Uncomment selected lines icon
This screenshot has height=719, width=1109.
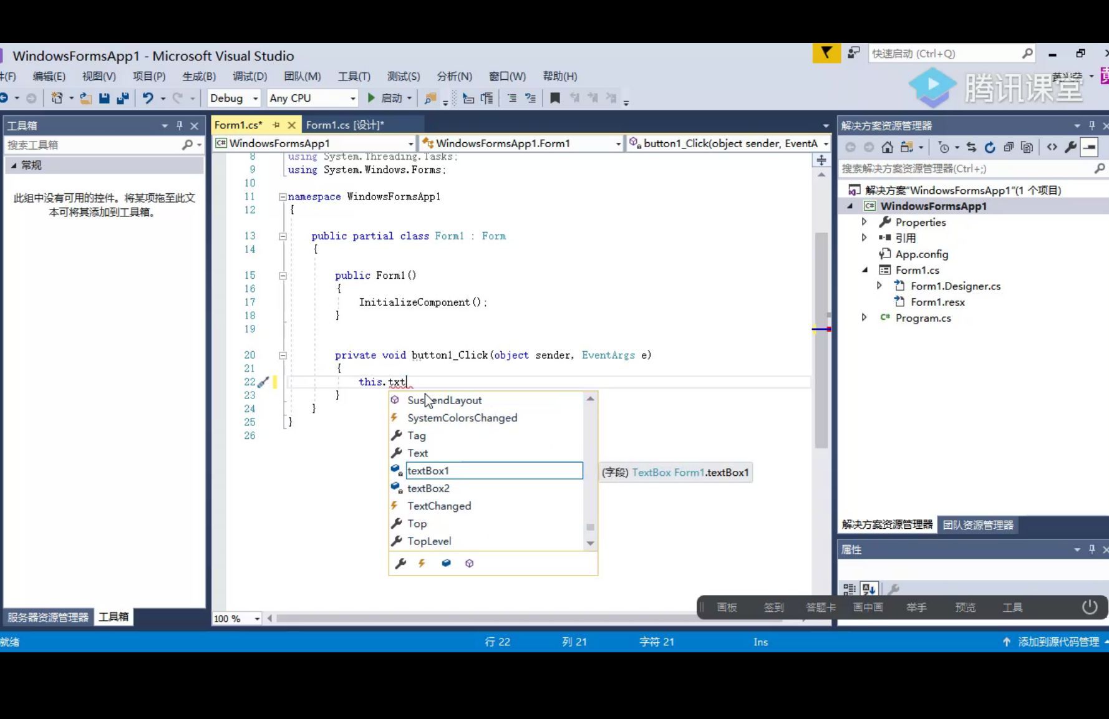point(530,98)
